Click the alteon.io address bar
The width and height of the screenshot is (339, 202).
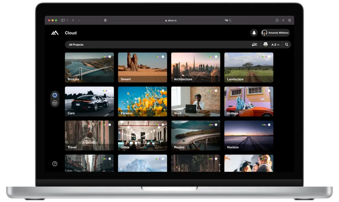pos(171,20)
